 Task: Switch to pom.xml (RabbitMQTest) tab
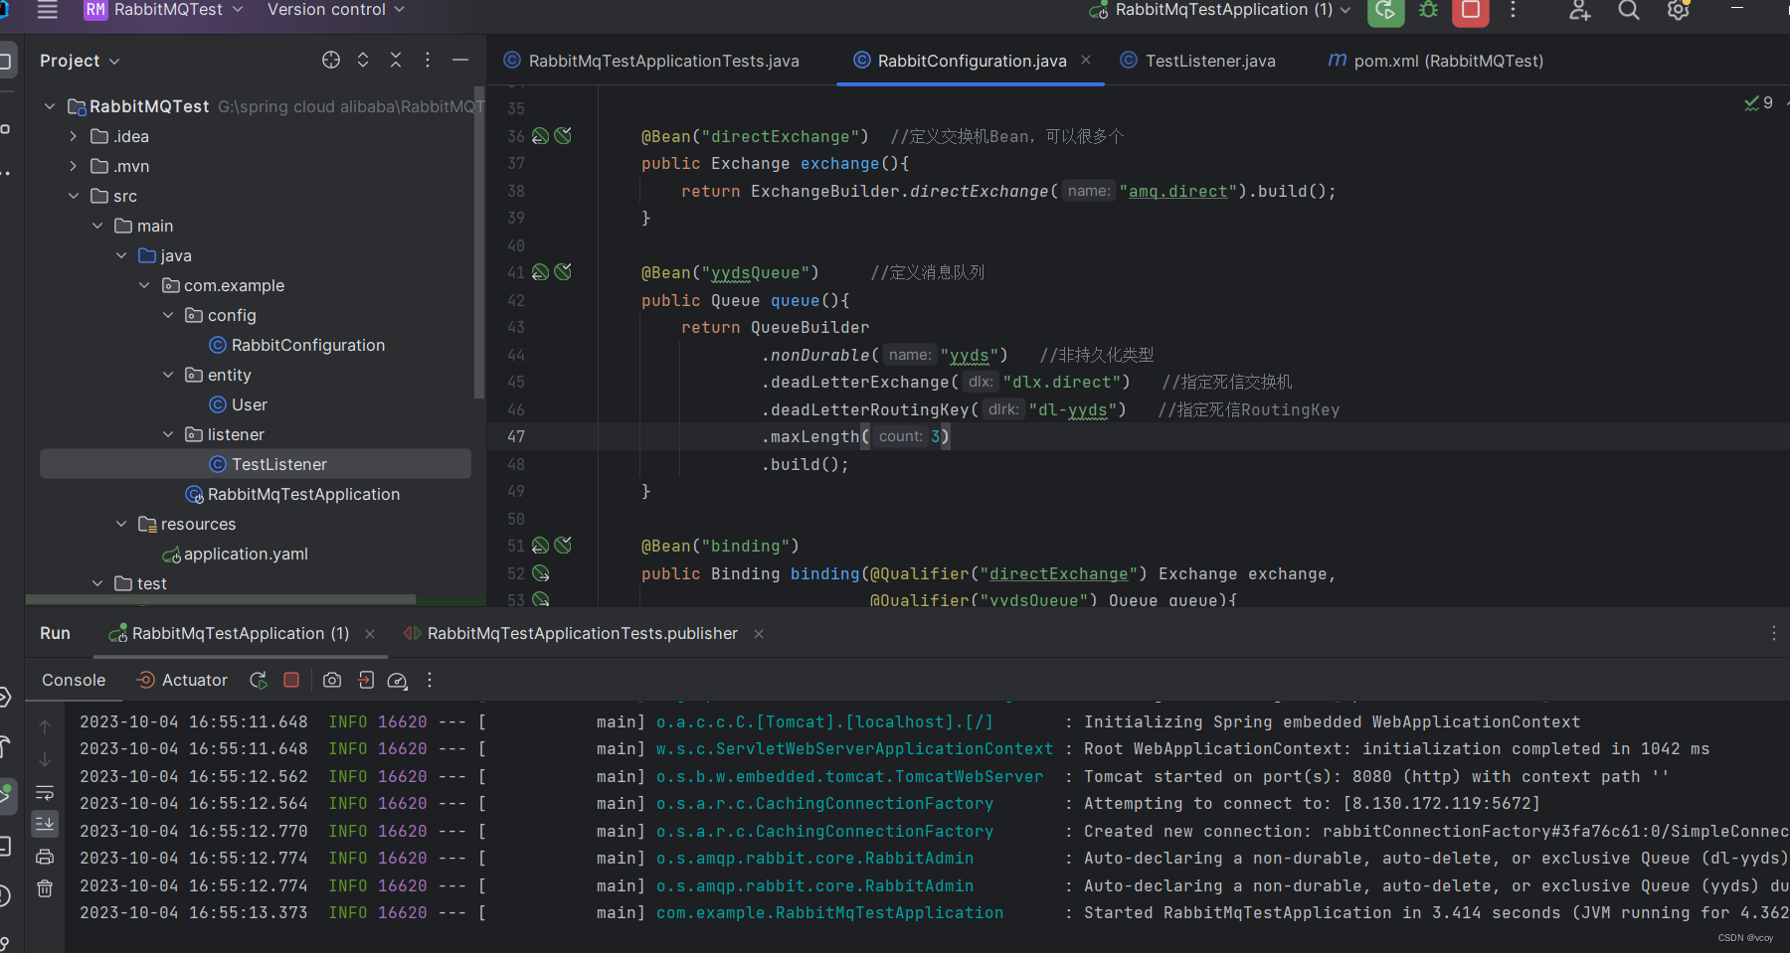[x=1436, y=61]
